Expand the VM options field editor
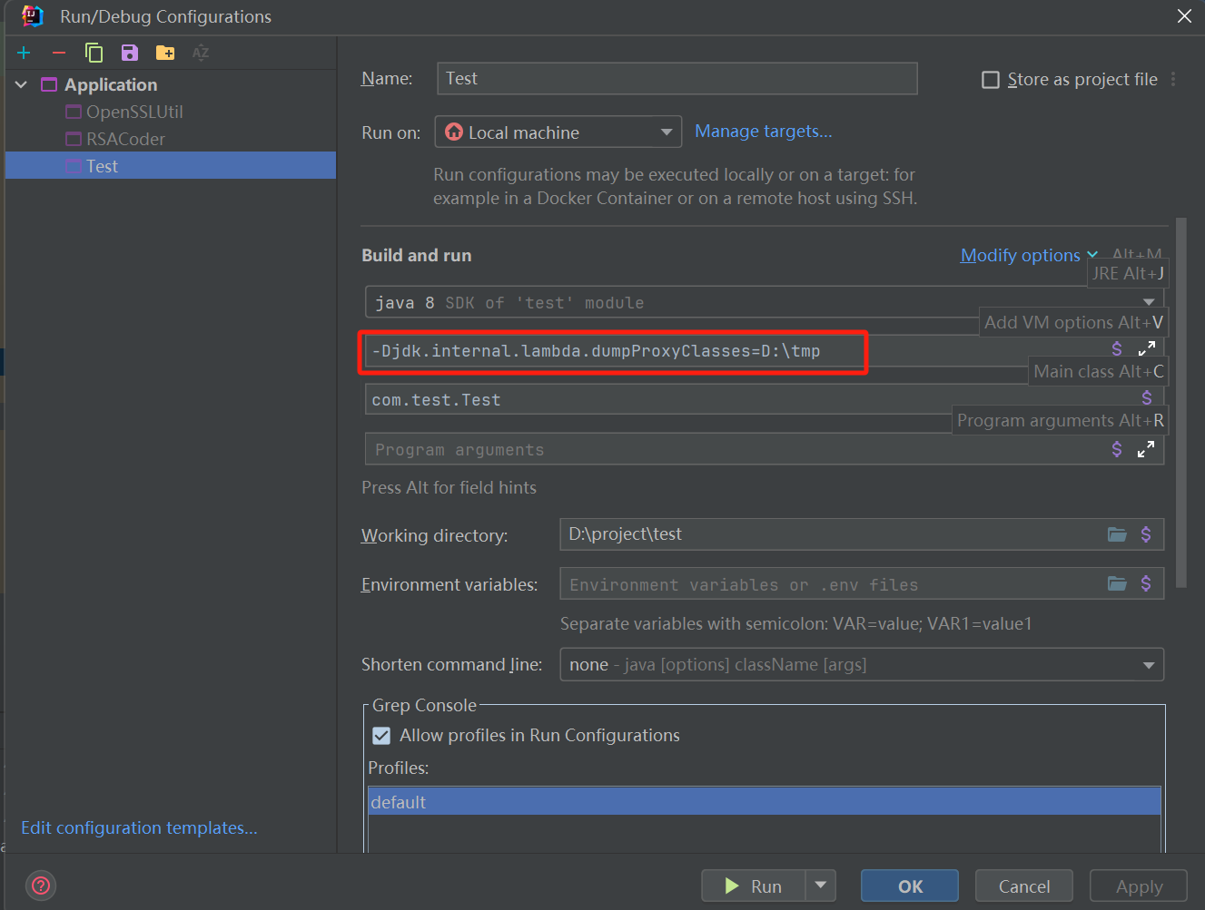This screenshot has height=910, width=1205. [x=1146, y=348]
